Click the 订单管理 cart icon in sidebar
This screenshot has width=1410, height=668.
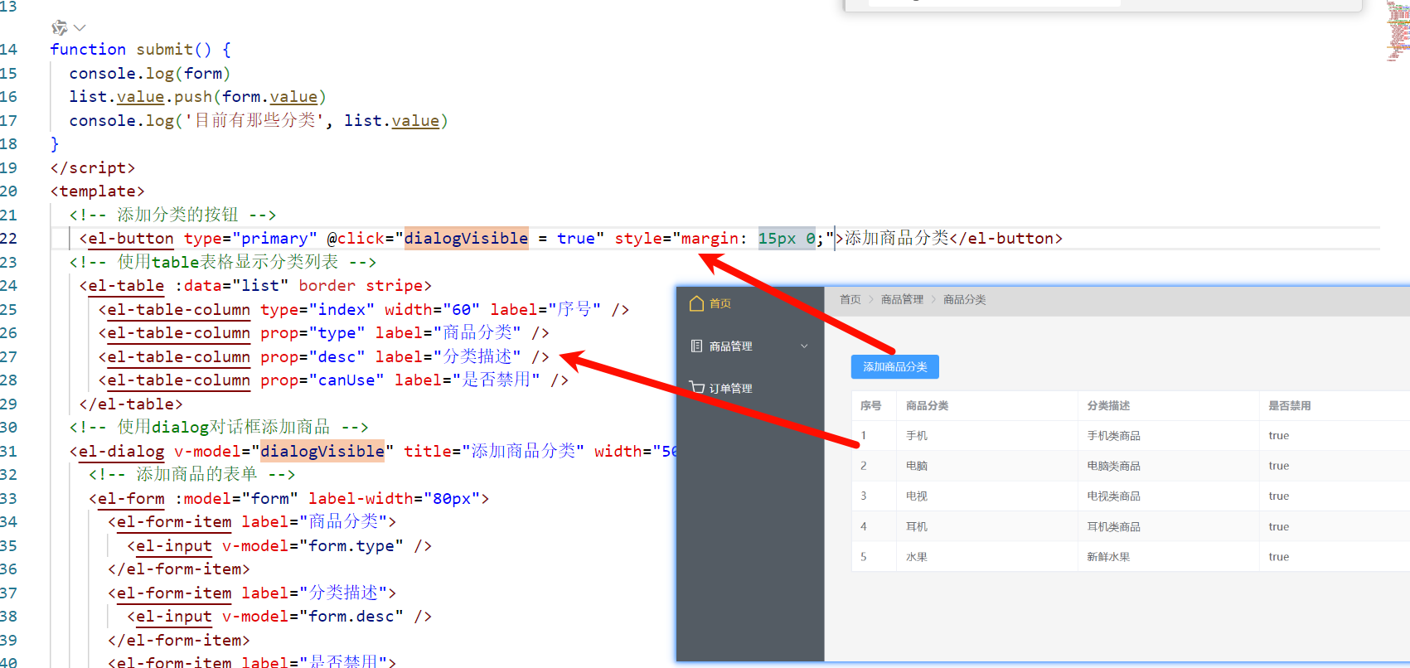[x=696, y=387]
